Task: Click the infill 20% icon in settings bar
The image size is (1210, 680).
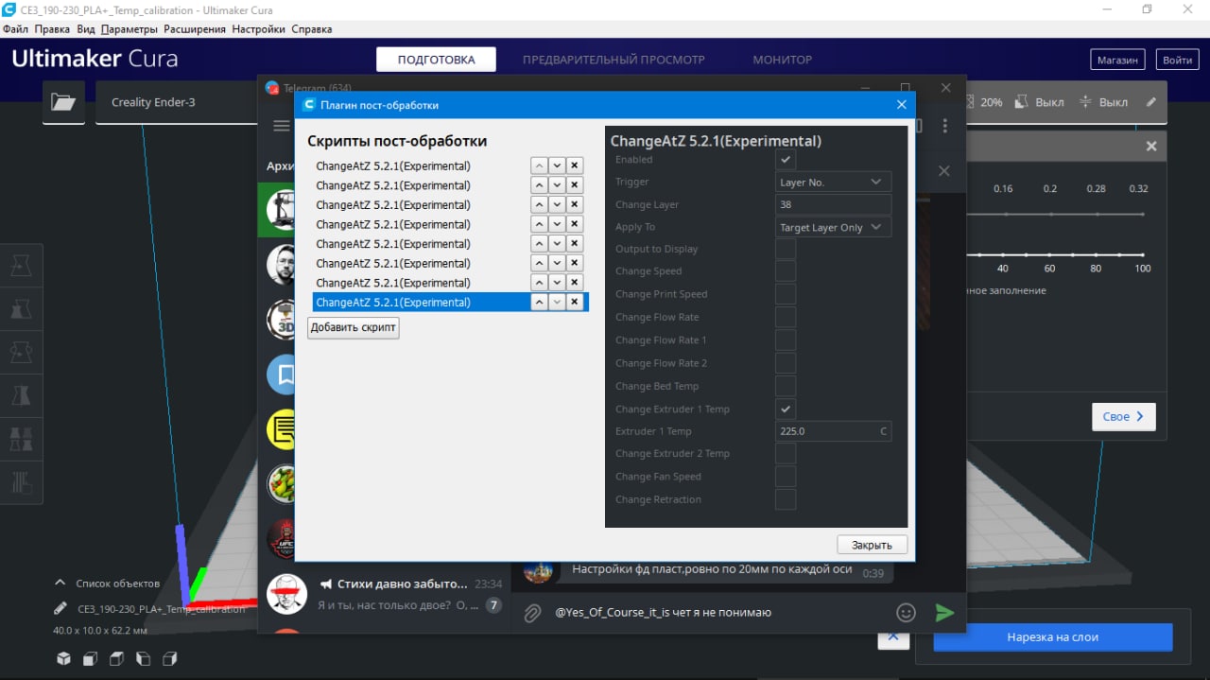Action: click(972, 102)
